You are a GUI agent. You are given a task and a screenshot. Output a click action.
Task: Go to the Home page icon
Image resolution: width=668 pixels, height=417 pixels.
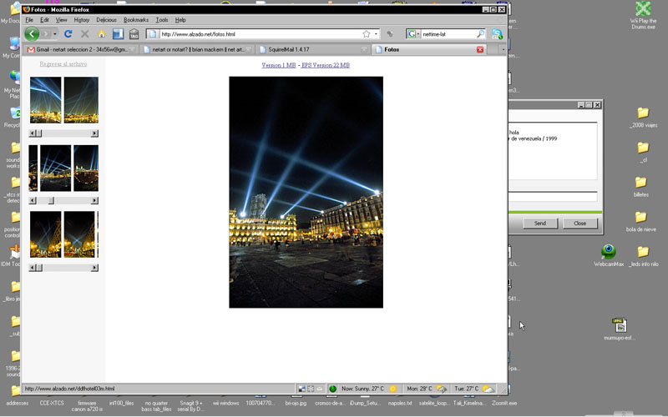tap(101, 34)
